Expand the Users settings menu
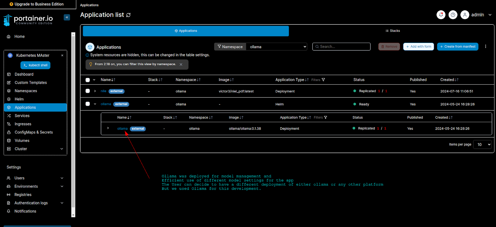 62,178
